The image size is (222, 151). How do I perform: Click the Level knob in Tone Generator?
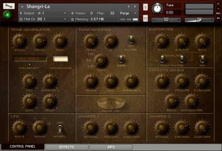pyautogui.click(x=40, y=41)
